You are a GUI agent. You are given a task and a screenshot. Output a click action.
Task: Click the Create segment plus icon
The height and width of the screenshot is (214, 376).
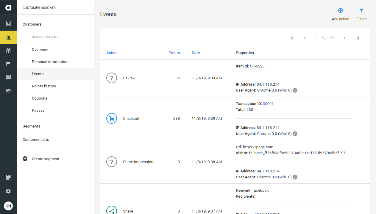(25, 159)
